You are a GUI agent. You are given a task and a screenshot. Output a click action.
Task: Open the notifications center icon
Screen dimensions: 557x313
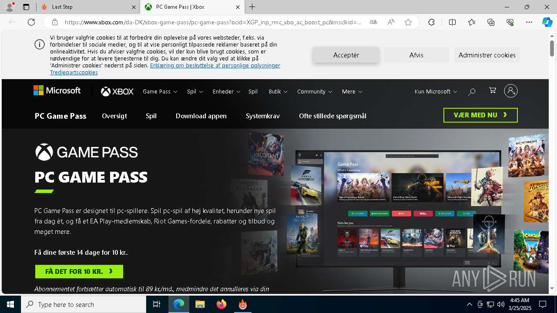[543, 304]
